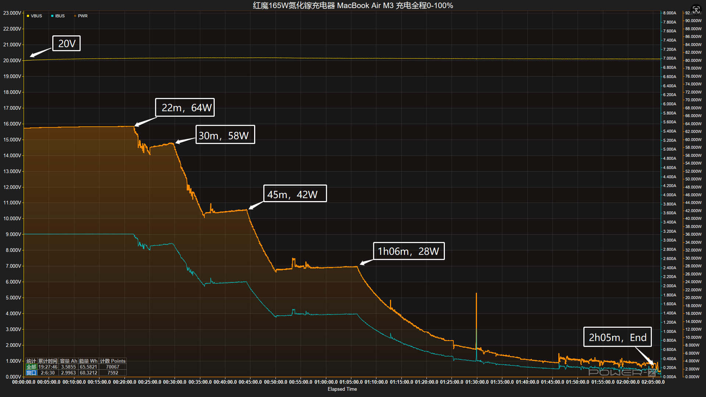The height and width of the screenshot is (397, 706).
Task: Click the 00:30:00.0 time axis label
Action: click(175, 382)
